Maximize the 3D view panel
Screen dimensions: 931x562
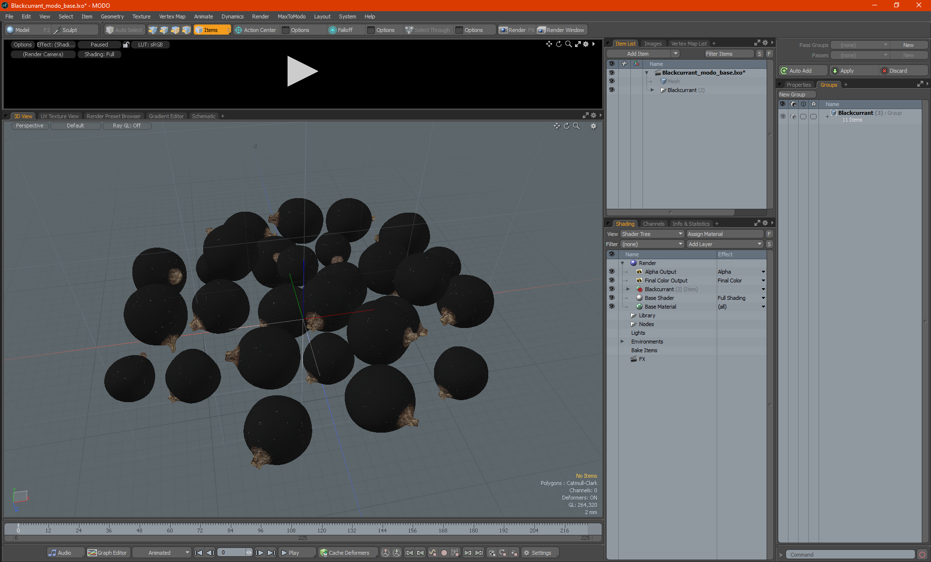pyautogui.click(x=585, y=116)
